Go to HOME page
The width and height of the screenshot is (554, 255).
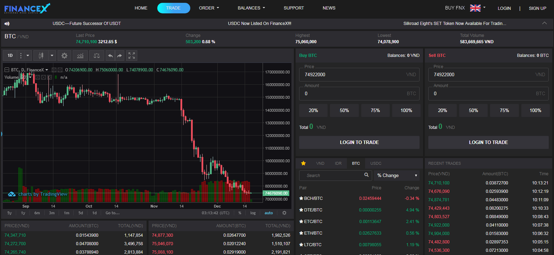pyautogui.click(x=141, y=8)
